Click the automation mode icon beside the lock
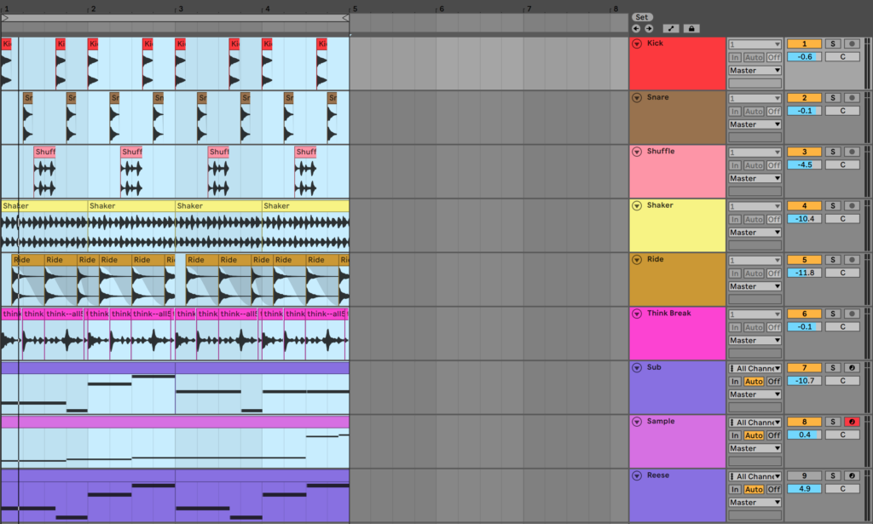Image resolution: width=873 pixels, height=524 pixels. pyautogui.click(x=670, y=28)
